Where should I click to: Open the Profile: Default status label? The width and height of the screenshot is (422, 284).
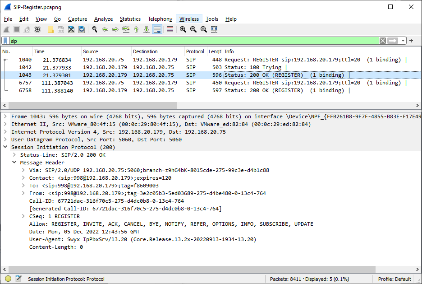point(394,279)
